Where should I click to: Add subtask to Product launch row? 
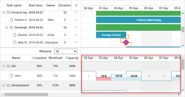[x=76, y=12]
